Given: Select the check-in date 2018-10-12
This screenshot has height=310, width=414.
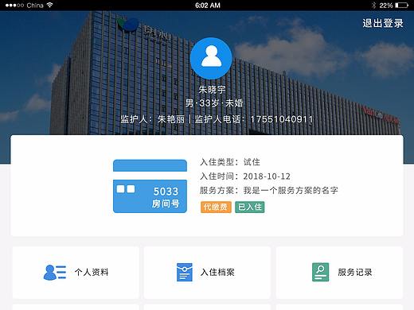Looking at the screenshot, I should pyautogui.click(x=267, y=176).
